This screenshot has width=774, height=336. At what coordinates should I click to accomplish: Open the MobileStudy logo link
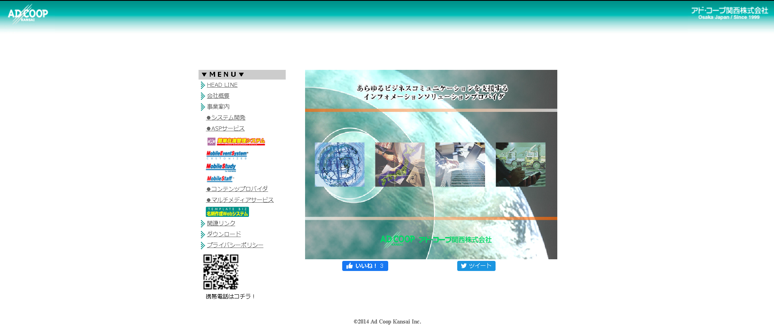click(221, 167)
